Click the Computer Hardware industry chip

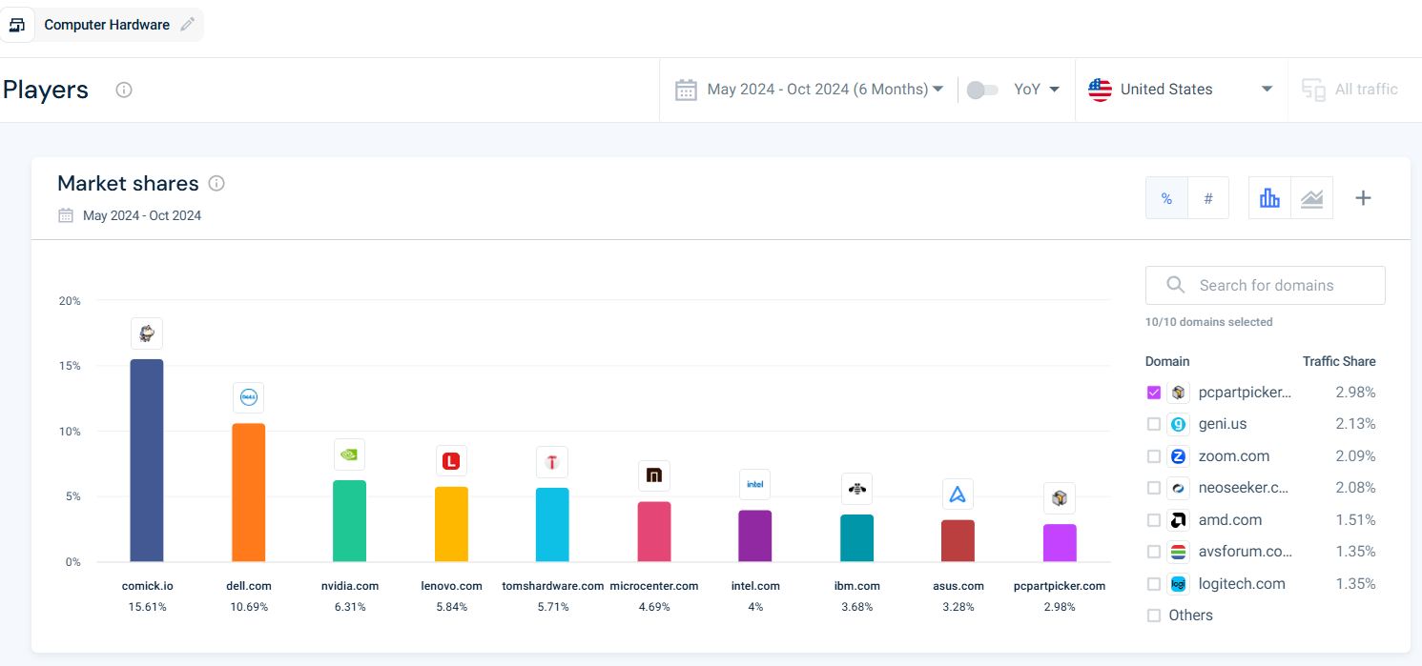[102, 25]
